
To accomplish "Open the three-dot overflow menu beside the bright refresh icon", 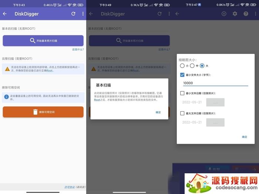I will pyautogui.click(x=83, y=14).
